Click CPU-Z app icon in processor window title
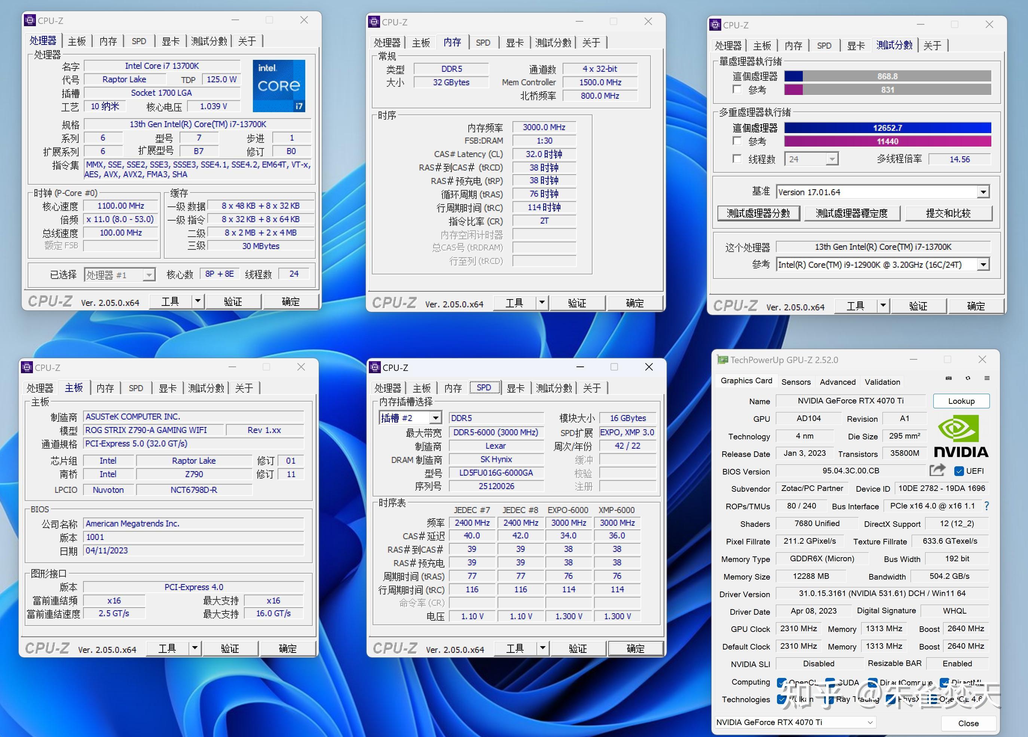Image resolution: width=1028 pixels, height=737 pixels. pos(30,21)
